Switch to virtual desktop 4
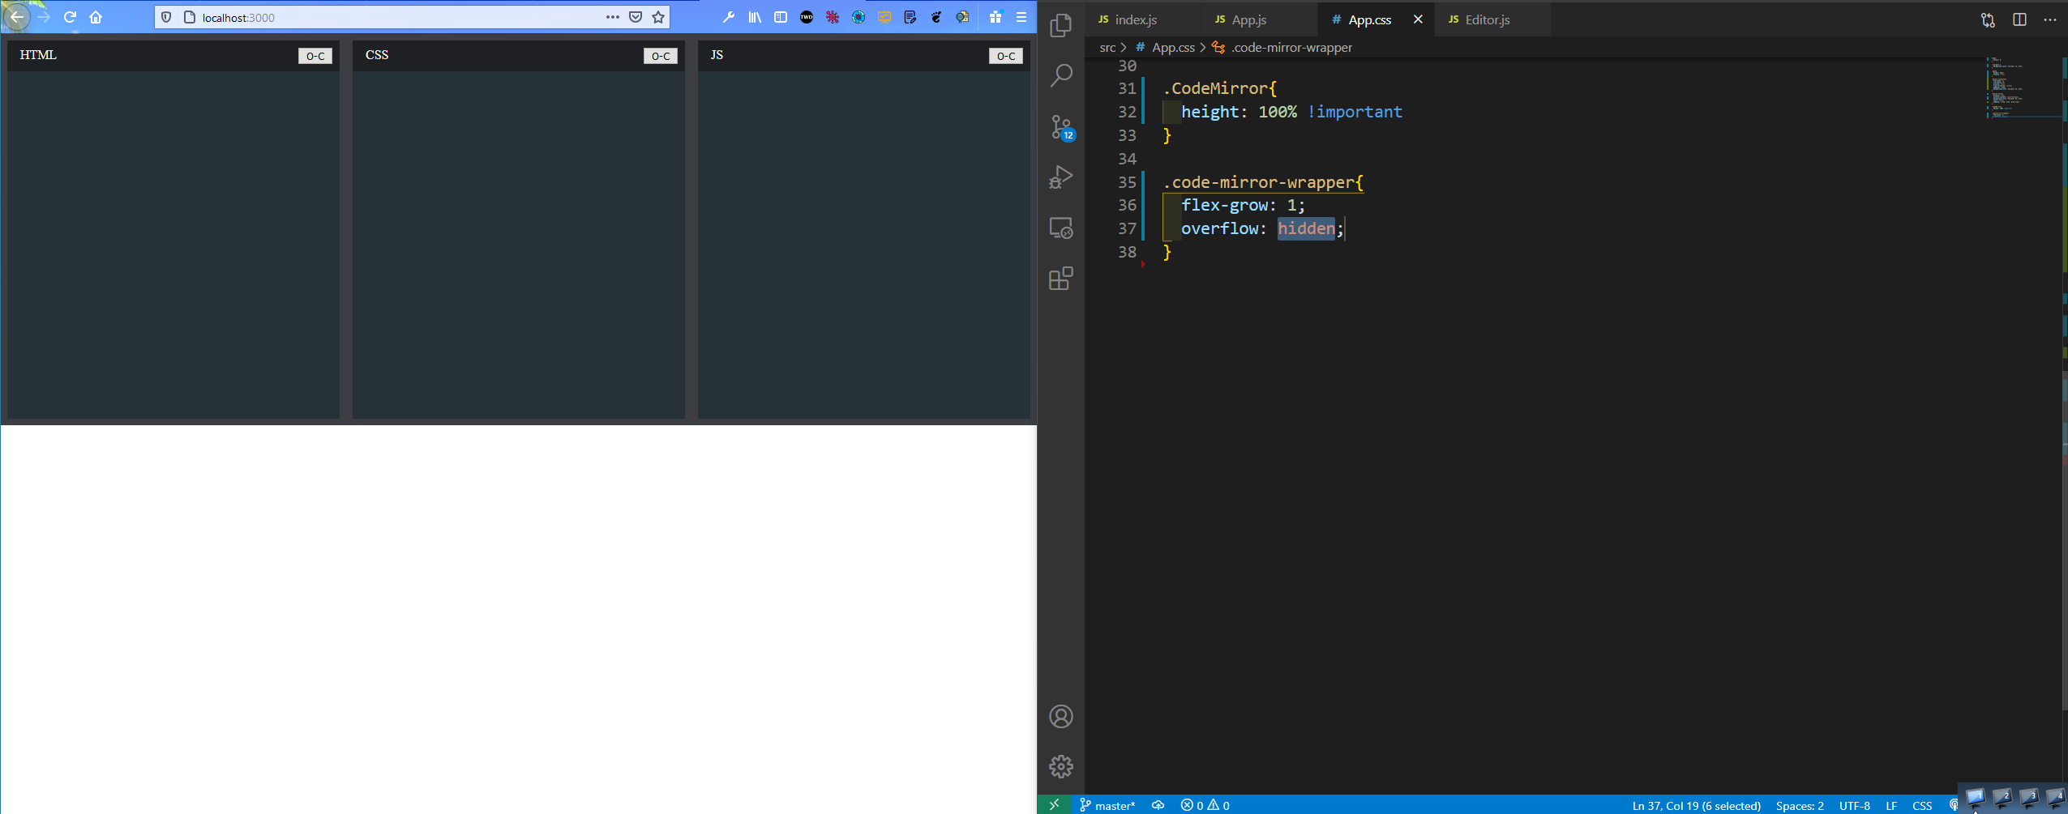This screenshot has width=2068, height=814. click(x=2055, y=799)
